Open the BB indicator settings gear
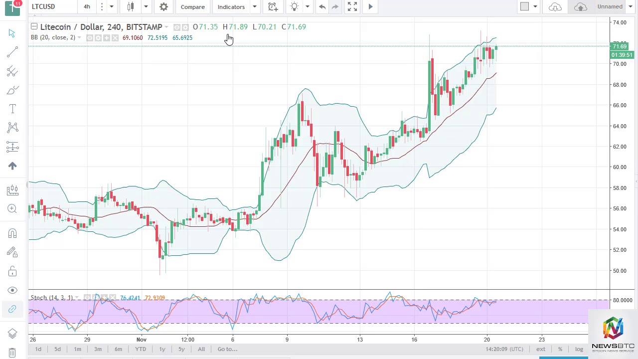Screen dimensions: 638x359 pyautogui.click(x=98, y=38)
